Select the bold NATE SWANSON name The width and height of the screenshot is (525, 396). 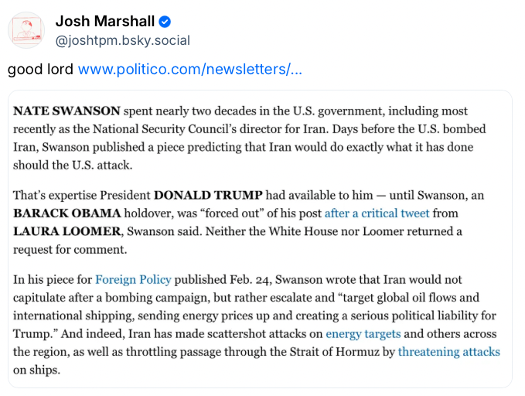(x=66, y=111)
